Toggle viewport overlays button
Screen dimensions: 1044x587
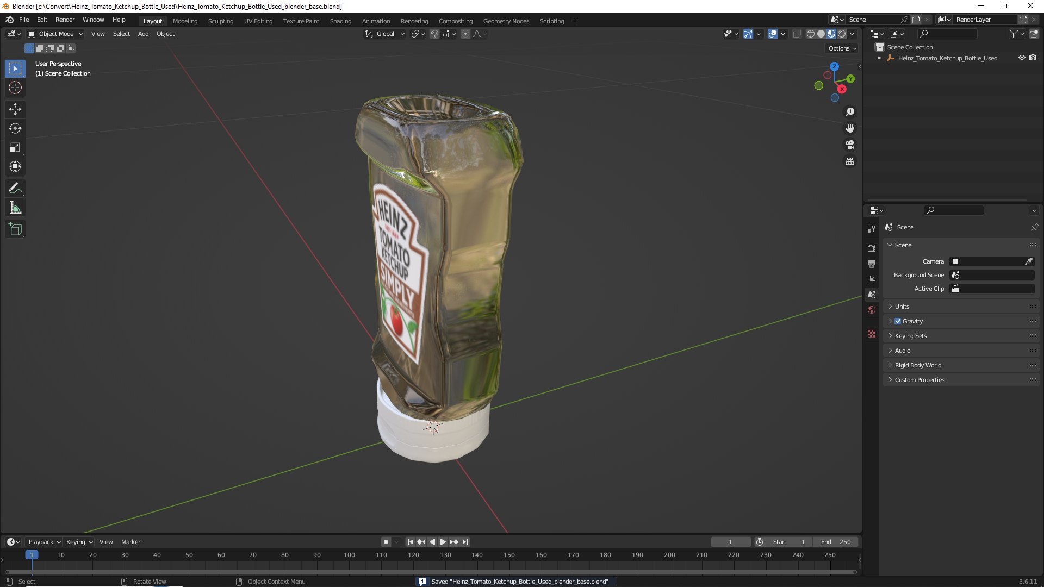(x=773, y=34)
